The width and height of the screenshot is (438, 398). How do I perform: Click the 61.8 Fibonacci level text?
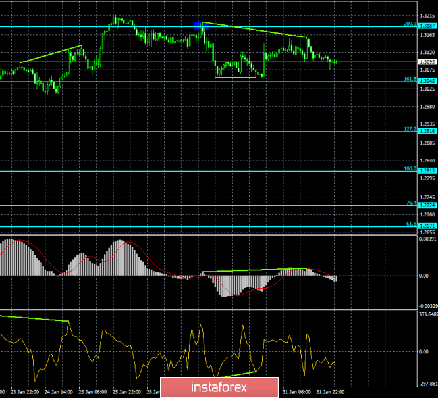[411, 224]
